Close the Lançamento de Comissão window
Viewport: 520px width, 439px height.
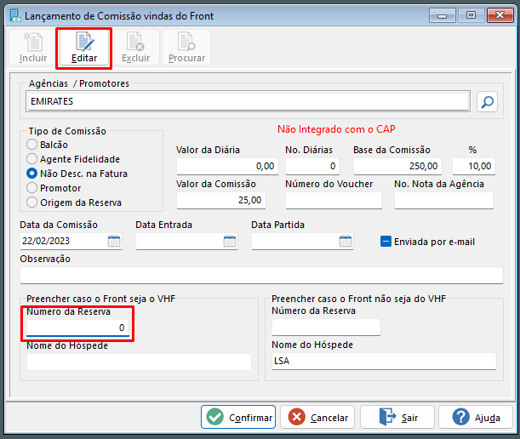point(500,15)
